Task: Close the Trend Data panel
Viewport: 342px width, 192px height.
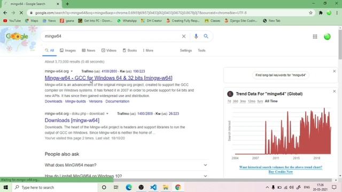Action: (334, 91)
